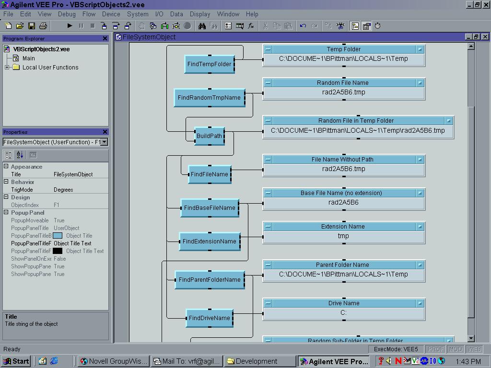
Task: Select the FindTempFolder object block
Action: [209, 64]
